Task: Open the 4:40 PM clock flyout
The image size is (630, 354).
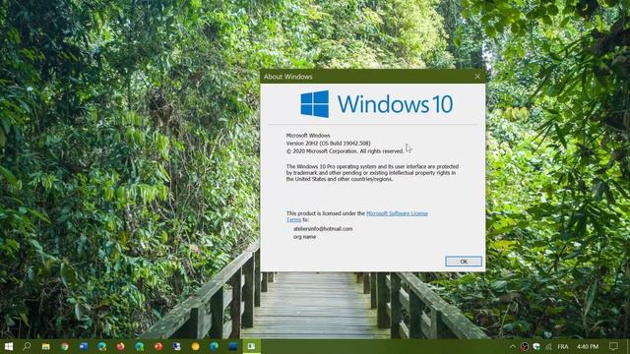Action: tap(588, 346)
